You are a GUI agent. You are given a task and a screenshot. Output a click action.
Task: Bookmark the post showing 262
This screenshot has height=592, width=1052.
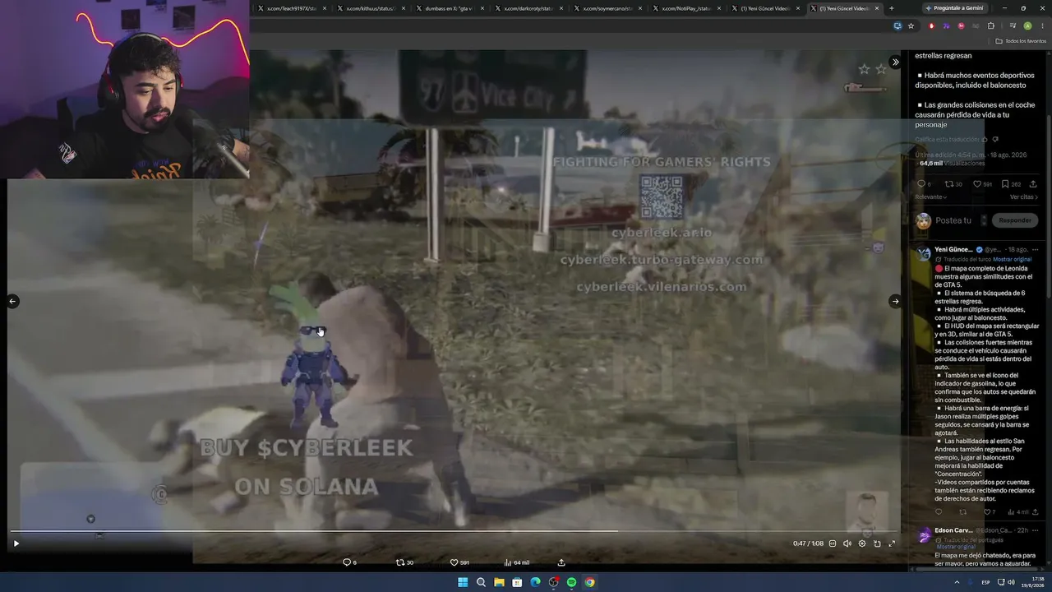coord(1005,184)
